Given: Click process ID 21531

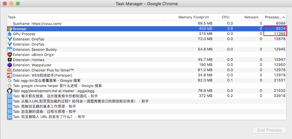Looking at the screenshot, I should click(280, 80).
